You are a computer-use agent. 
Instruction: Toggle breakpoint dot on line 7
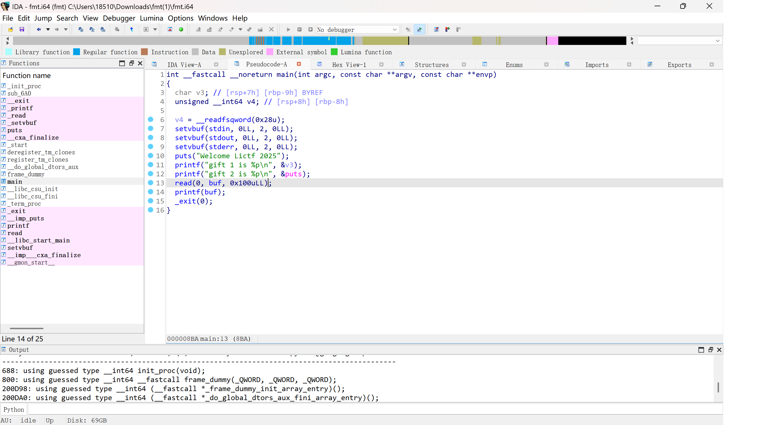click(x=151, y=129)
